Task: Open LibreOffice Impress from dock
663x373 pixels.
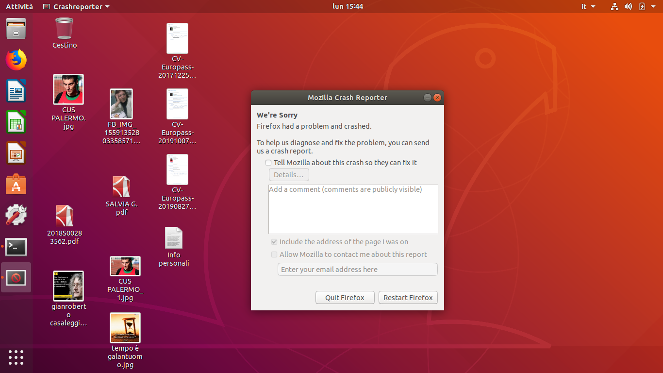Action: pyautogui.click(x=16, y=153)
